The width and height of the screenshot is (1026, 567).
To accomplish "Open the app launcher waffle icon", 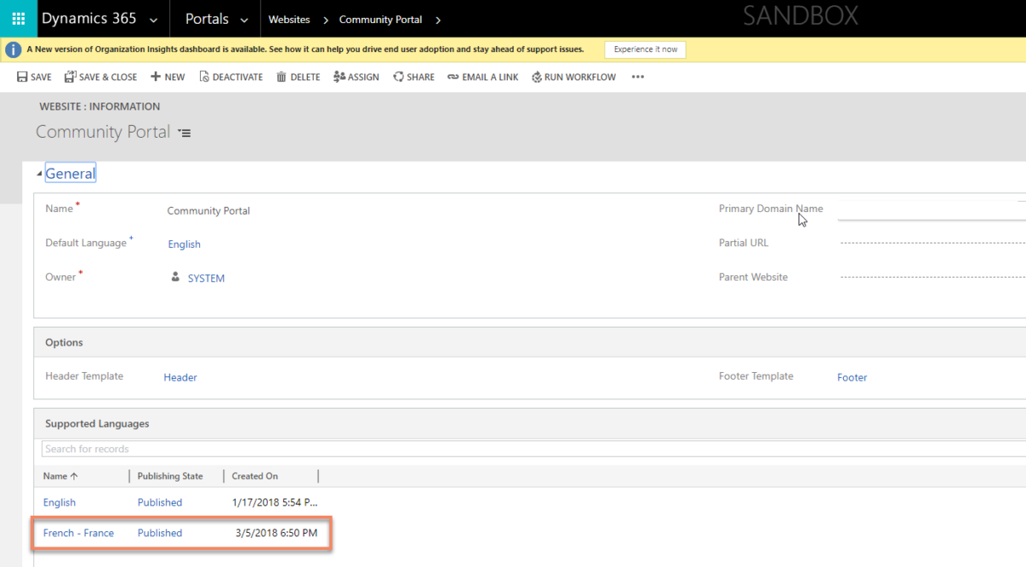I will click(x=18, y=19).
